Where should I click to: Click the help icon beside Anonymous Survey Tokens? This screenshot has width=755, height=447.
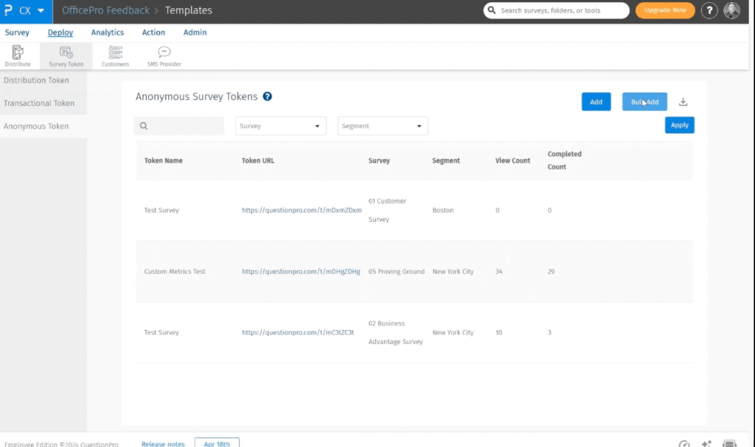click(268, 96)
